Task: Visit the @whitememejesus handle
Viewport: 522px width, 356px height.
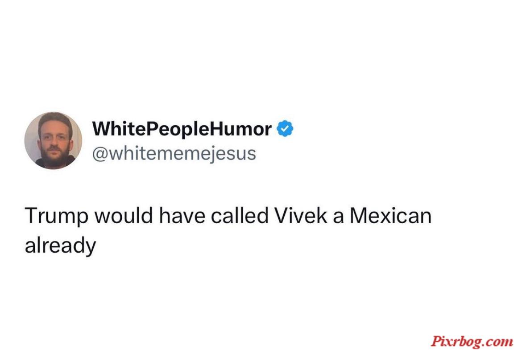Action: (174, 154)
